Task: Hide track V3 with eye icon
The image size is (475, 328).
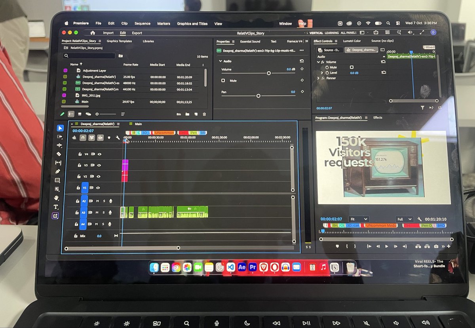Action: click(99, 165)
